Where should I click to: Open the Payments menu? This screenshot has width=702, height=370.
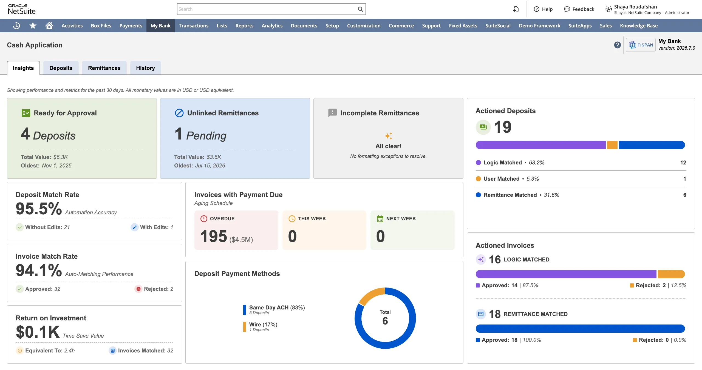(x=131, y=25)
